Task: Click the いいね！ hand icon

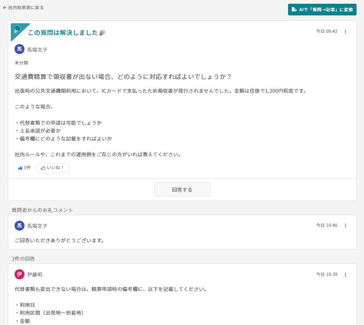Action: click(44, 168)
